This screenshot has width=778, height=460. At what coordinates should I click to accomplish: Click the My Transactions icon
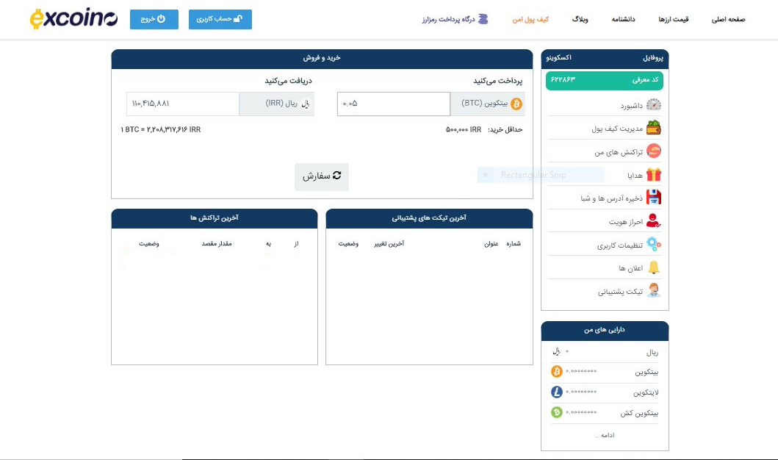653,151
